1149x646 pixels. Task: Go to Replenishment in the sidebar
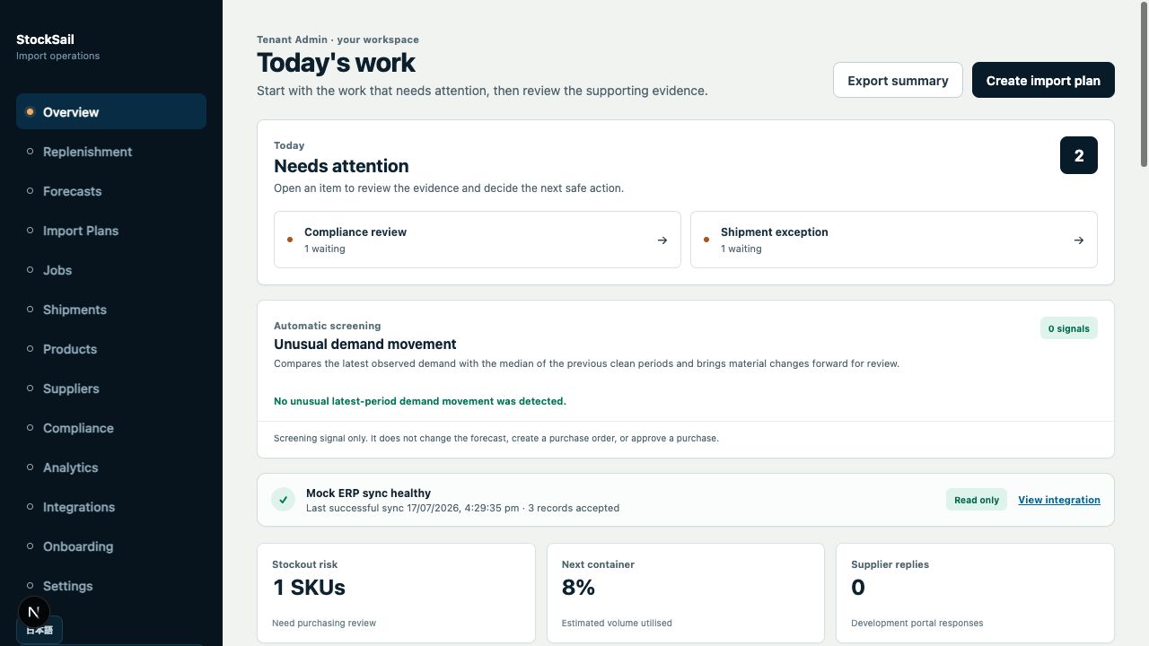point(111,152)
